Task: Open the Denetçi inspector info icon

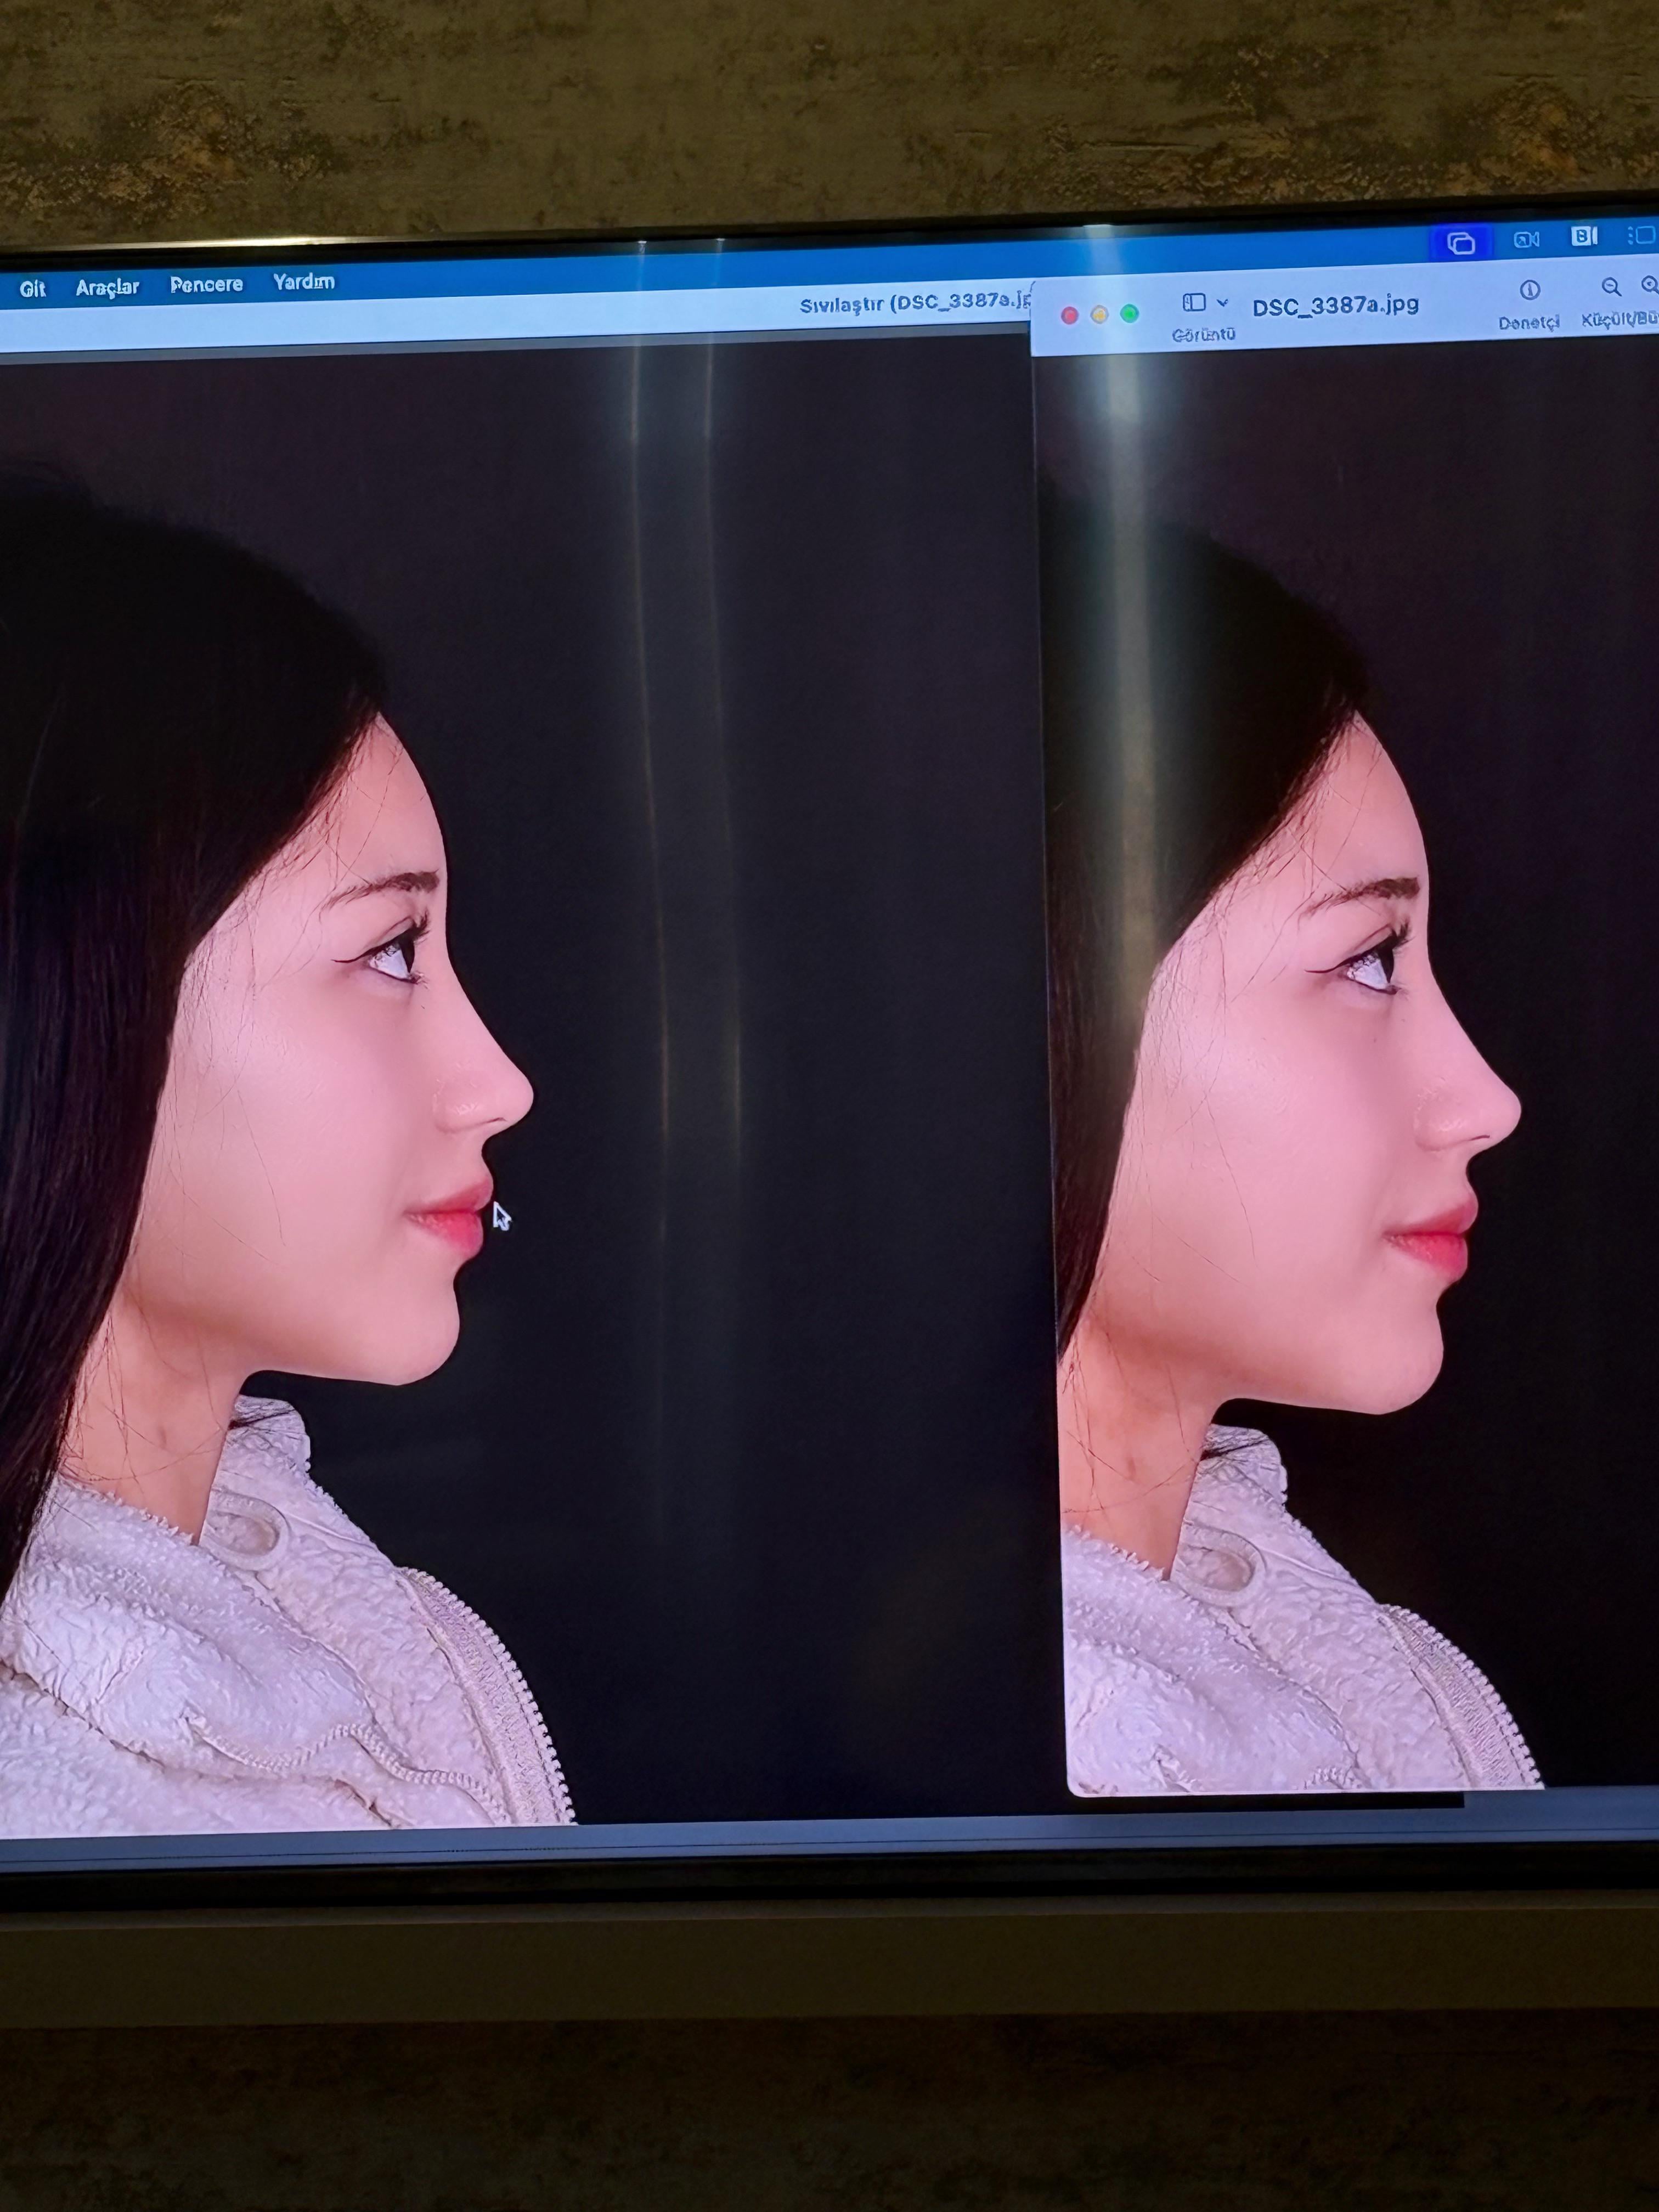Action: pos(1529,291)
